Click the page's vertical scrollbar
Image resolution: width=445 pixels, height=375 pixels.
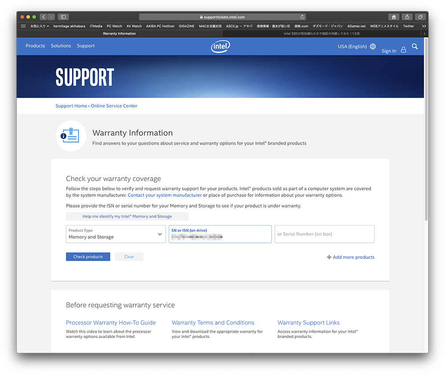[x=426, y=129]
